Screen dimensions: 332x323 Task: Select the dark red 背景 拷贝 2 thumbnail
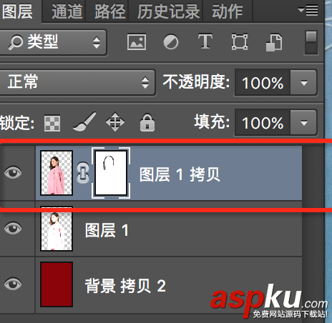click(x=57, y=284)
